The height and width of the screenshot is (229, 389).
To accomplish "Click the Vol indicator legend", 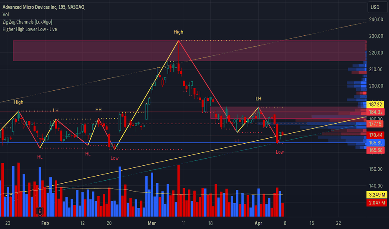I will 6,15.
